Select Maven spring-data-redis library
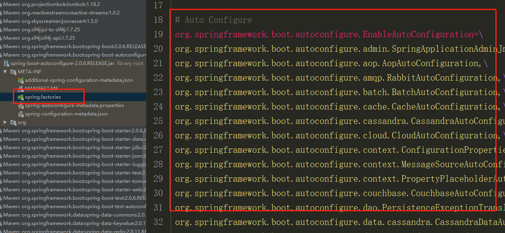 point(75,231)
